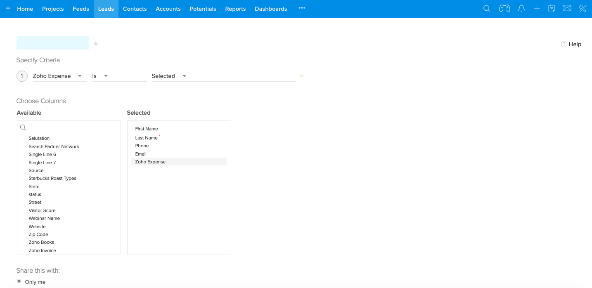This screenshot has width=592, height=288.
Task: Click the plus quick-create icon in top bar
Action: coord(537,9)
